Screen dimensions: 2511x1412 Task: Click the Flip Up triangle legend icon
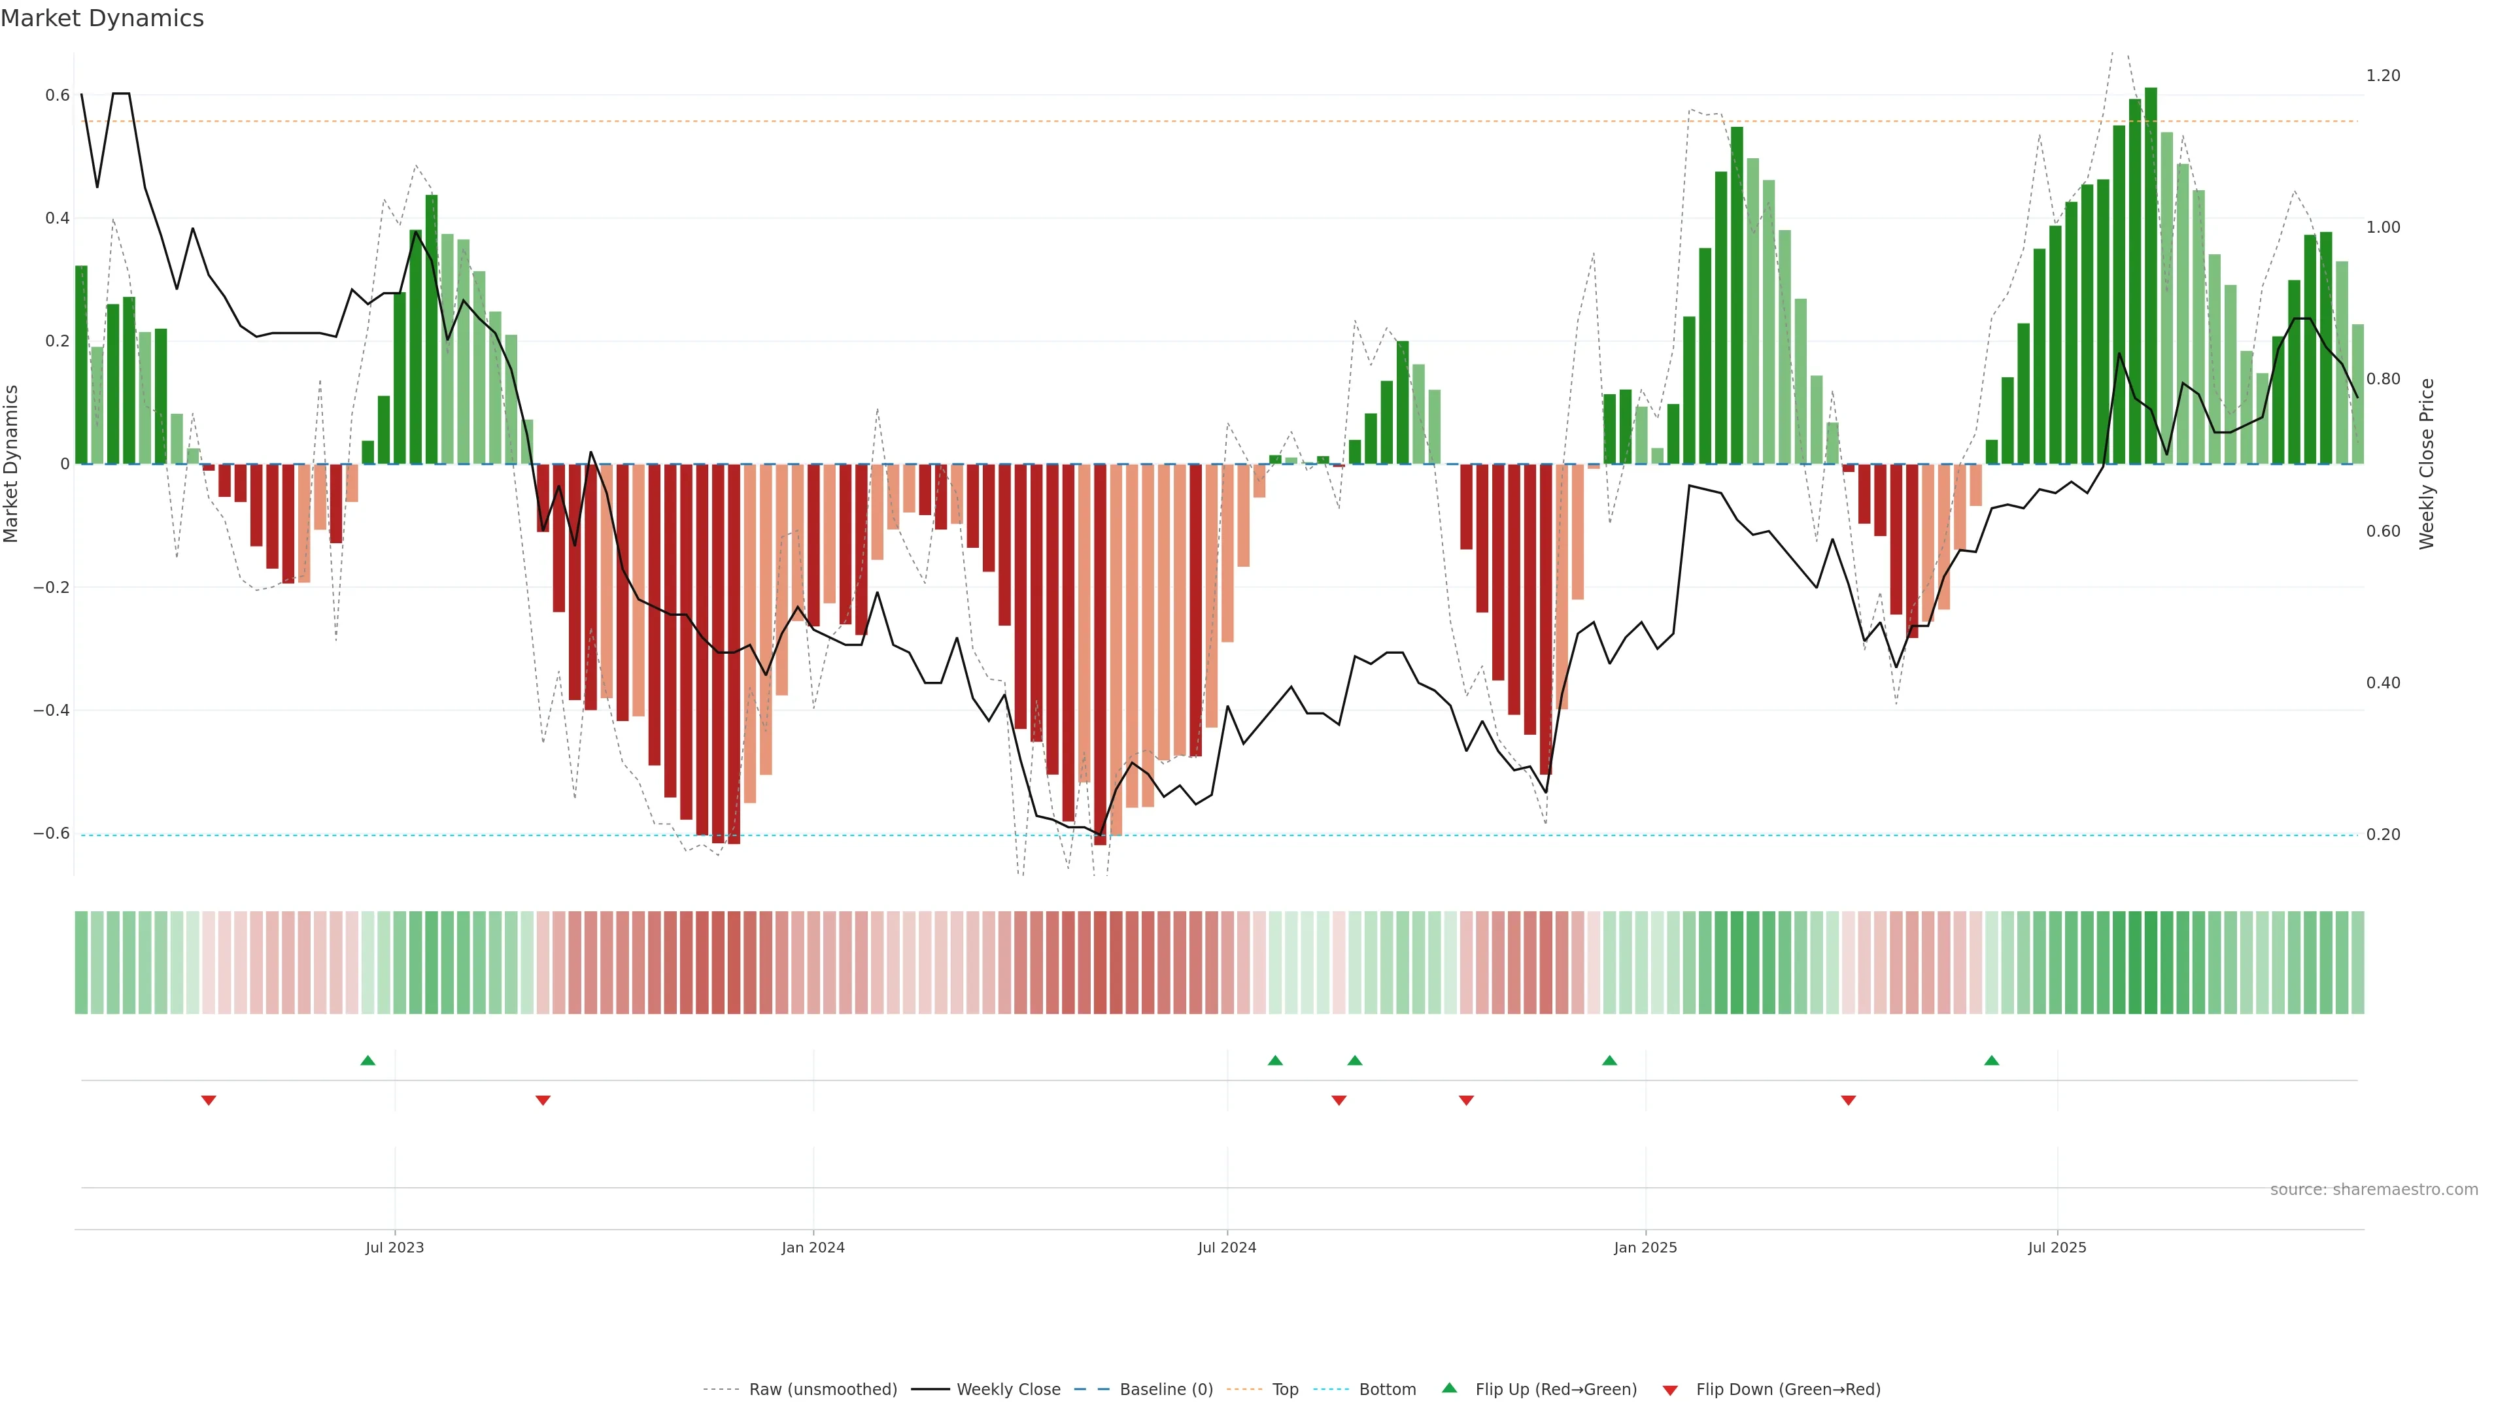click(x=1450, y=1388)
